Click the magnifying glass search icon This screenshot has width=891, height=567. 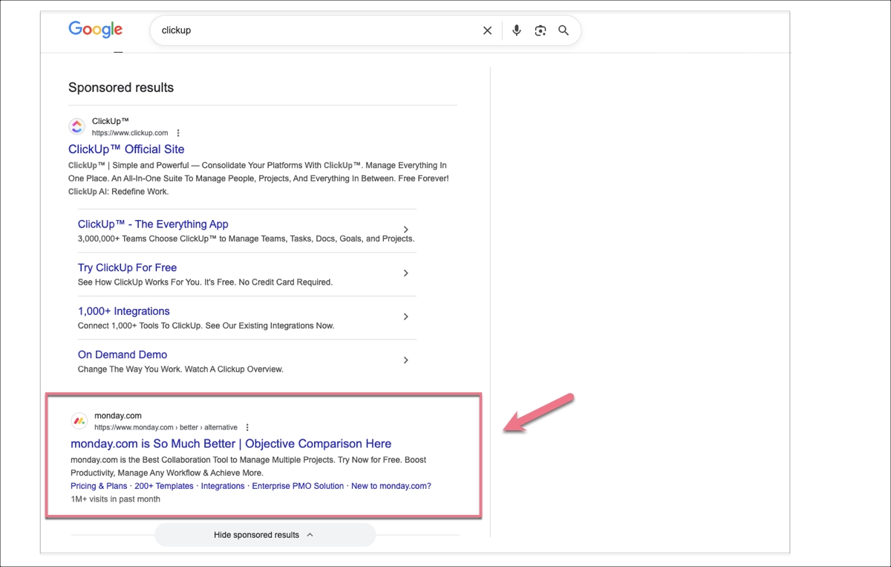coord(564,30)
